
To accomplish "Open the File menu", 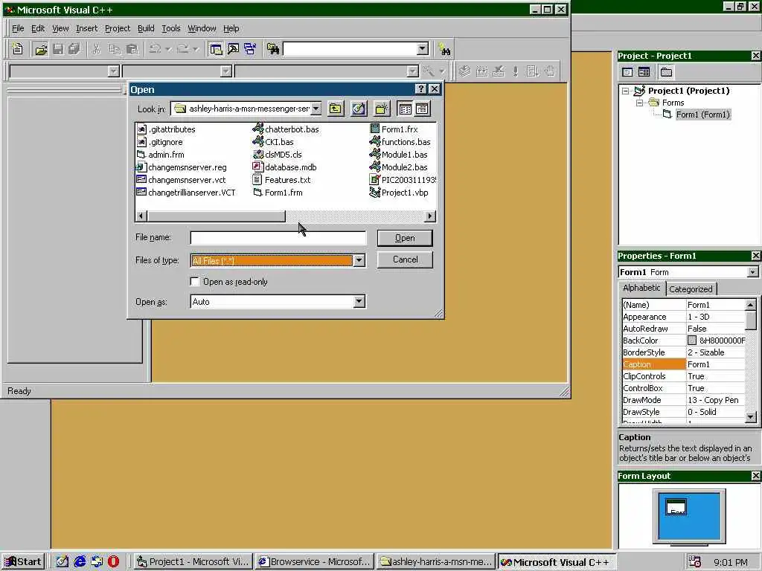I will (18, 28).
